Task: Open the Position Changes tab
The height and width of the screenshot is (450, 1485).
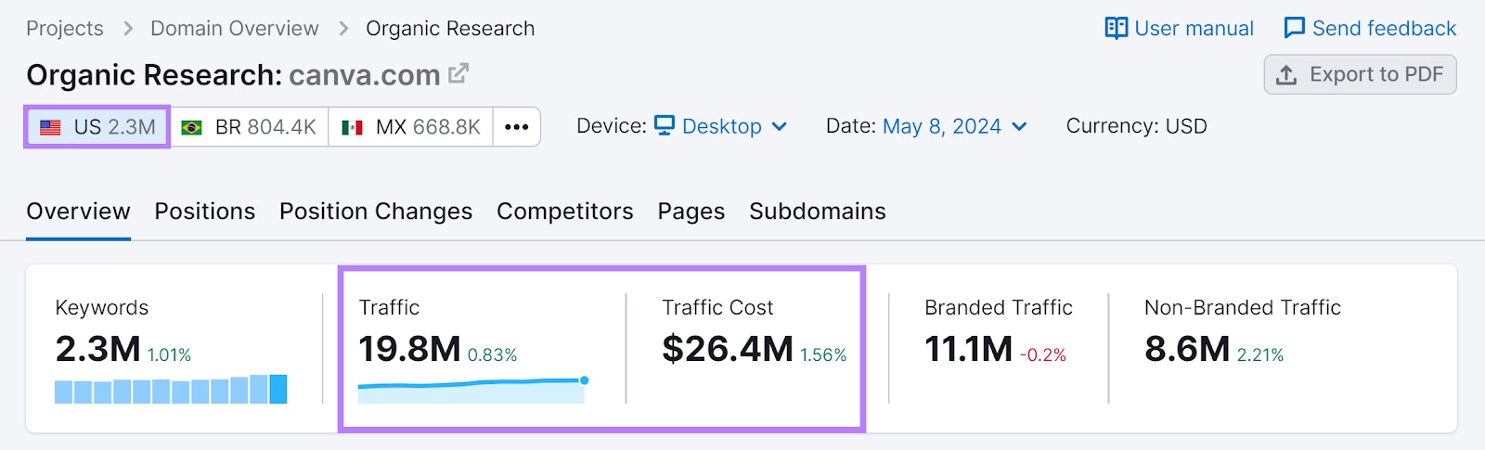Action: coord(376,212)
